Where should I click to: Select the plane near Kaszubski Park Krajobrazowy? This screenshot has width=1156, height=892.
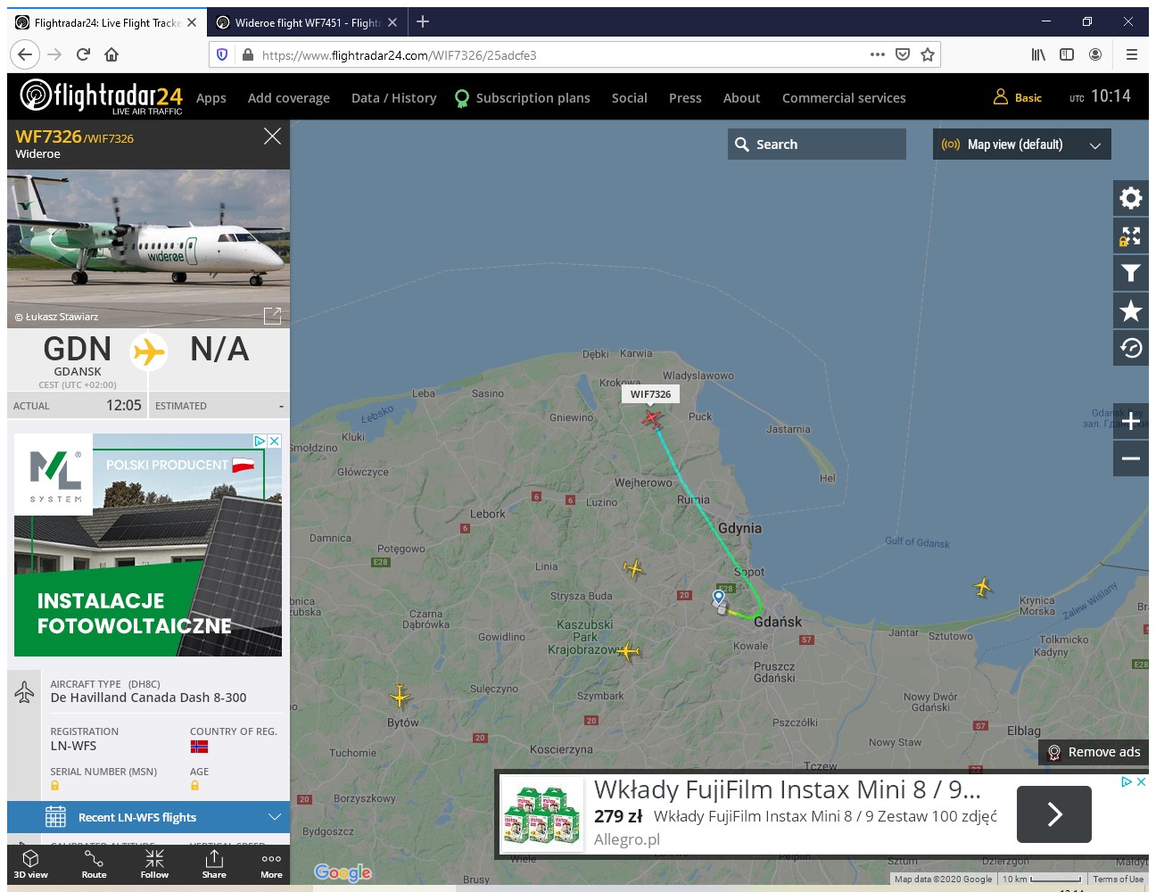pos(629,651)
